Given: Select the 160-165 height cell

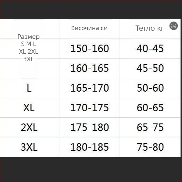Looking at the screenshot, I should (x=89, y=68).
